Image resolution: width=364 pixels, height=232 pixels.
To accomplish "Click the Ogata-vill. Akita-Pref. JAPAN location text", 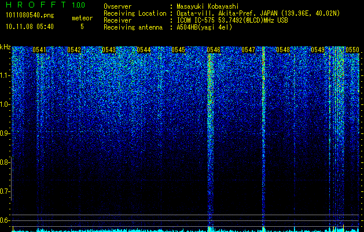I will click(x=258, y=13).
